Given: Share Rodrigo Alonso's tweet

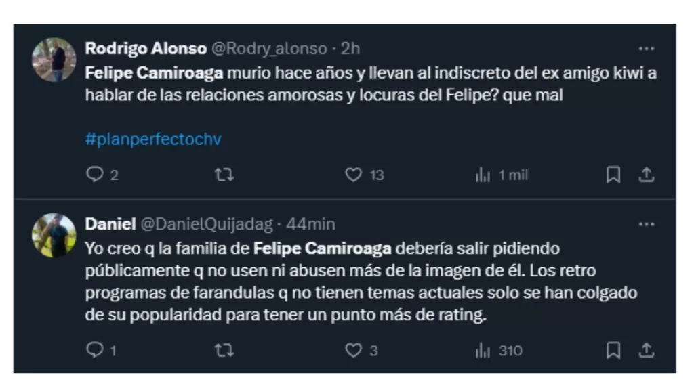Looking at the screenshot, I should (x=647, y=175).
